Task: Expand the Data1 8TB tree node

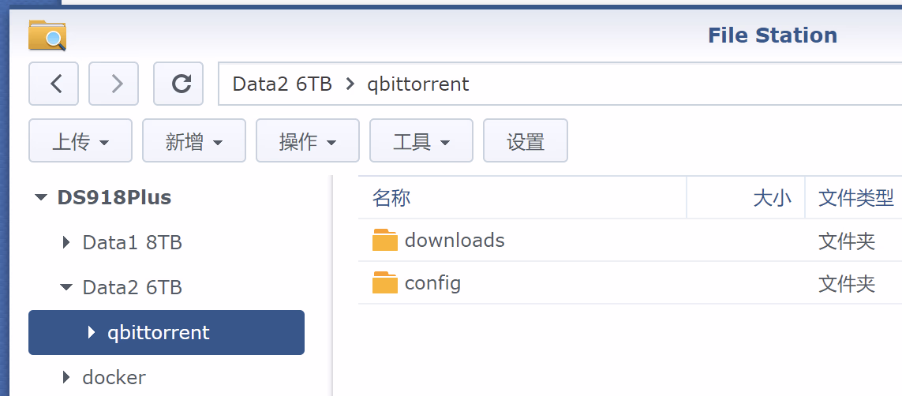Action: (x=66, y=243)
